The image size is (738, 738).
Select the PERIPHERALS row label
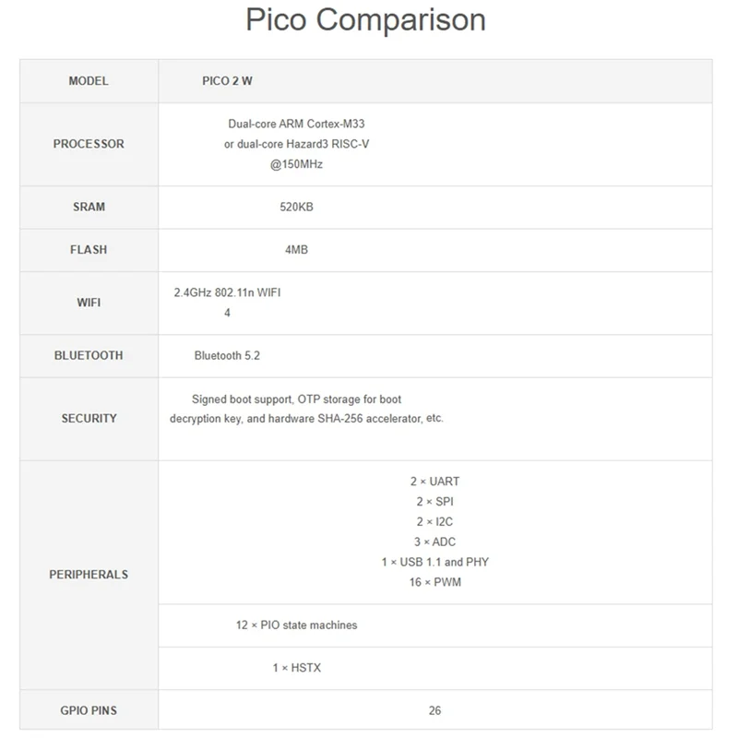coord(89,574)
